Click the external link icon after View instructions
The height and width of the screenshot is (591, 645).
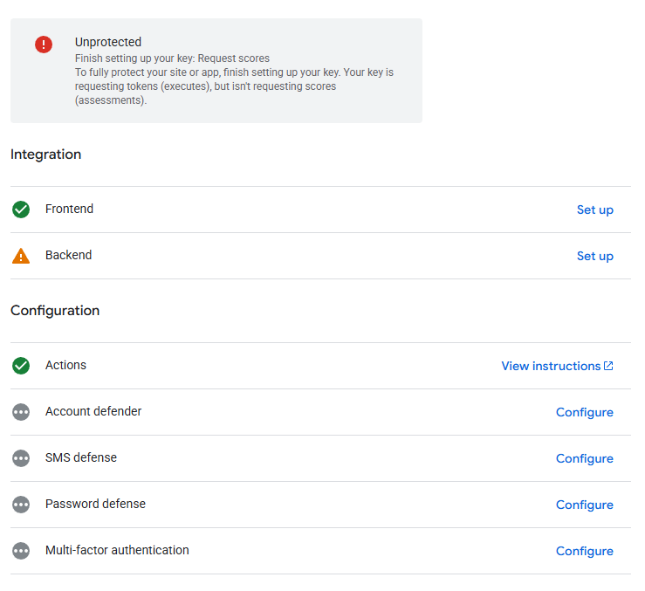click(608, 366)
